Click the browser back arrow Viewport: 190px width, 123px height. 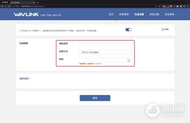[2, 6]
